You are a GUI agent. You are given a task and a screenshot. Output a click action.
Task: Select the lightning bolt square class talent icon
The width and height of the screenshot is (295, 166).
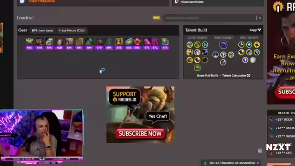pos(205,52)
